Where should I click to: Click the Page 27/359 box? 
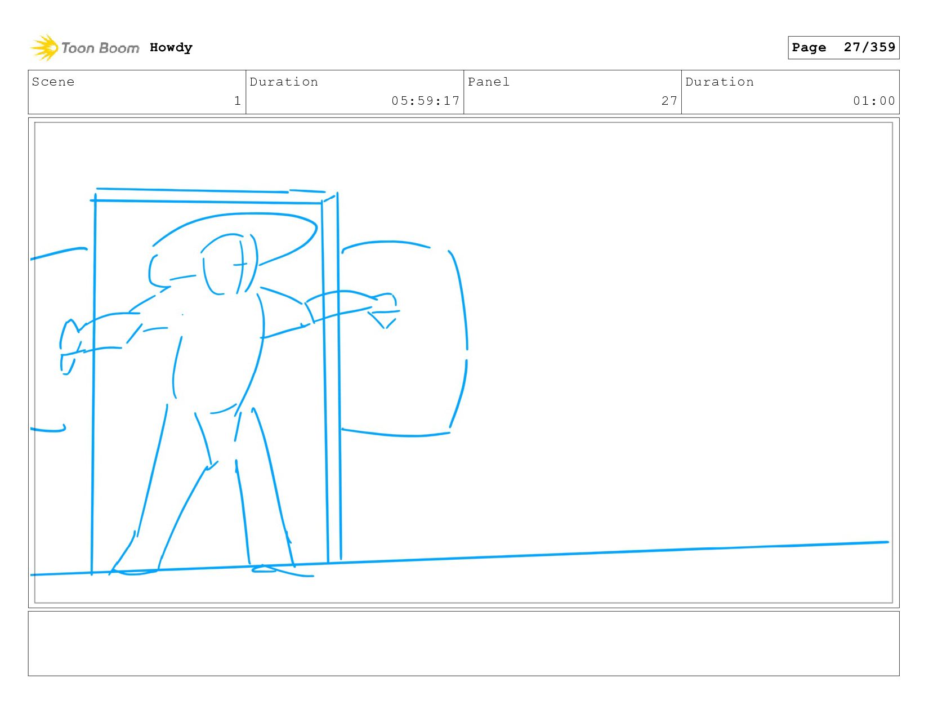coord(843,47)
